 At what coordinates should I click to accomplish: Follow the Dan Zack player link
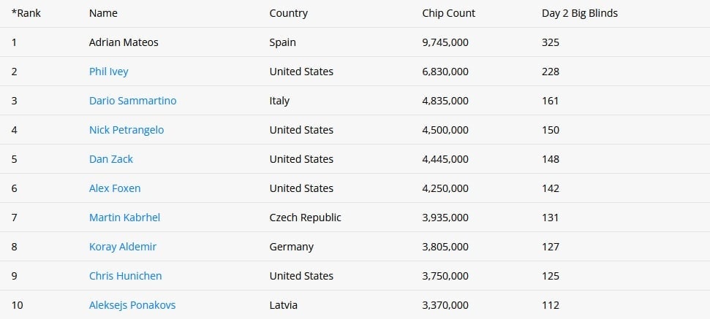[x=111, y=159]
